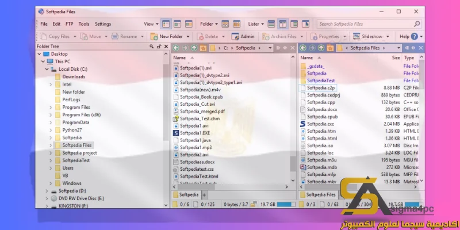Toggle the Folder Tree lock icon

click(x=159, y=47)
